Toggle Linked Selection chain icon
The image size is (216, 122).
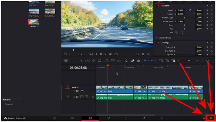click(x=133, y=60)
